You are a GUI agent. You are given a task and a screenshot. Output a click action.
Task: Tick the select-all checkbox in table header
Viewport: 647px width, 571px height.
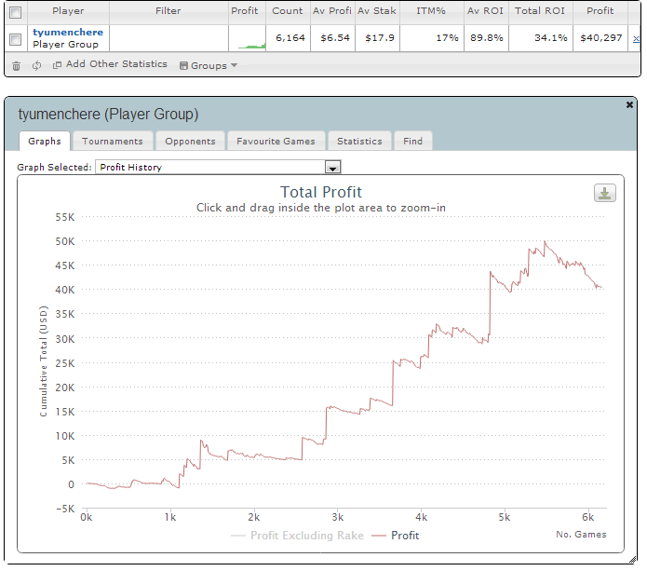click(14, 11)
